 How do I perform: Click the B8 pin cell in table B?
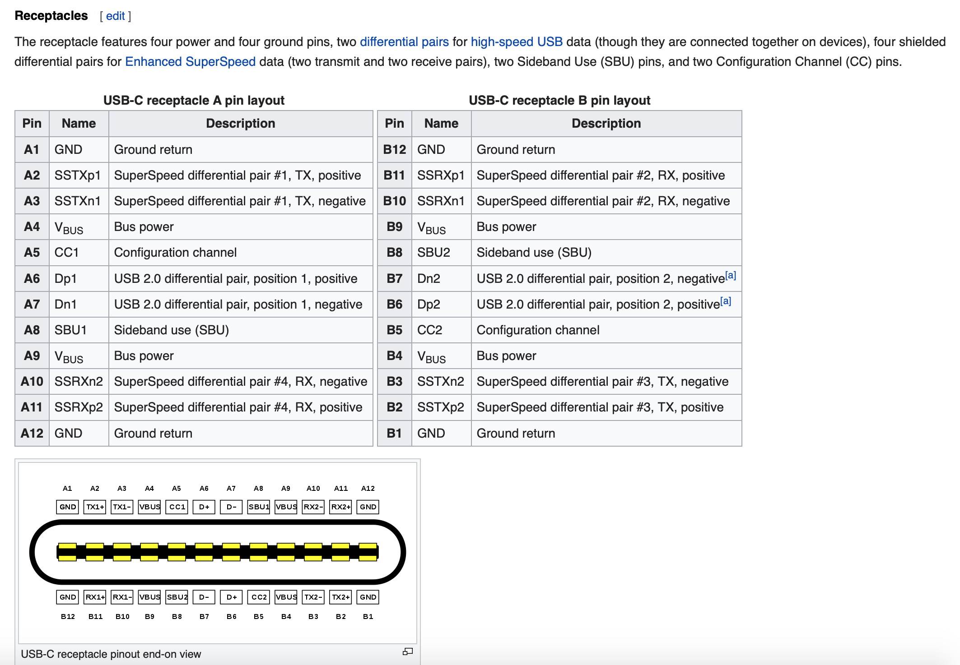tap(394, 253)
